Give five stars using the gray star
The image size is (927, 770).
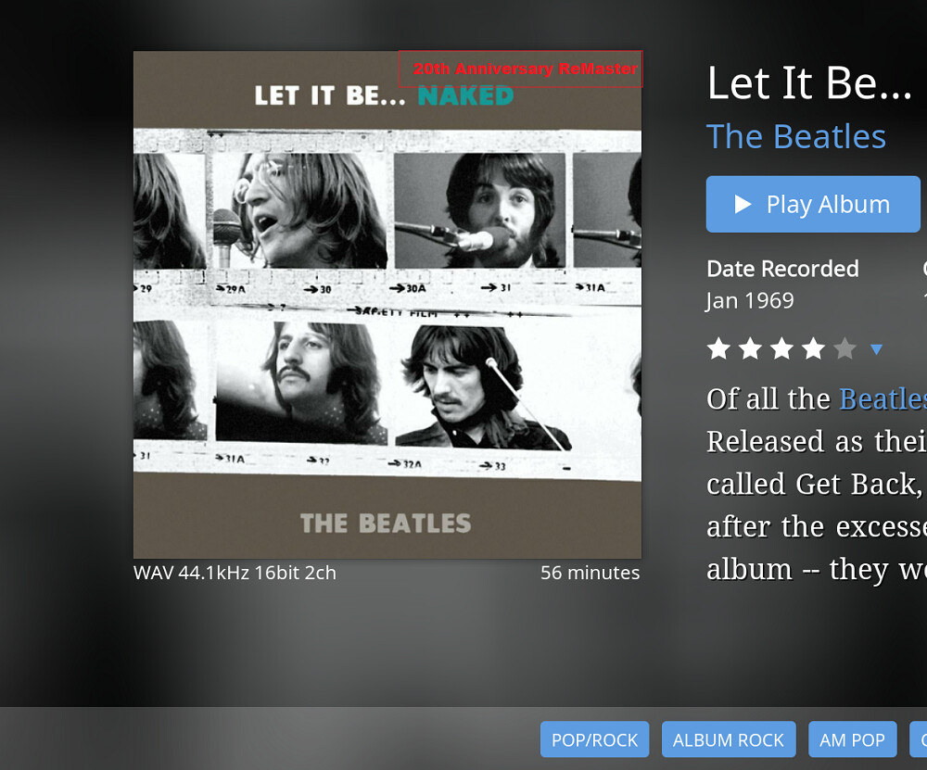844,348
